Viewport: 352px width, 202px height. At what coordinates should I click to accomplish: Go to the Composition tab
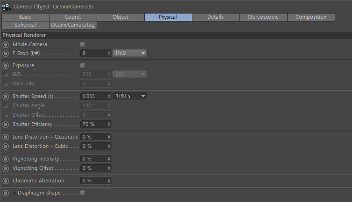tap(311, 17)
